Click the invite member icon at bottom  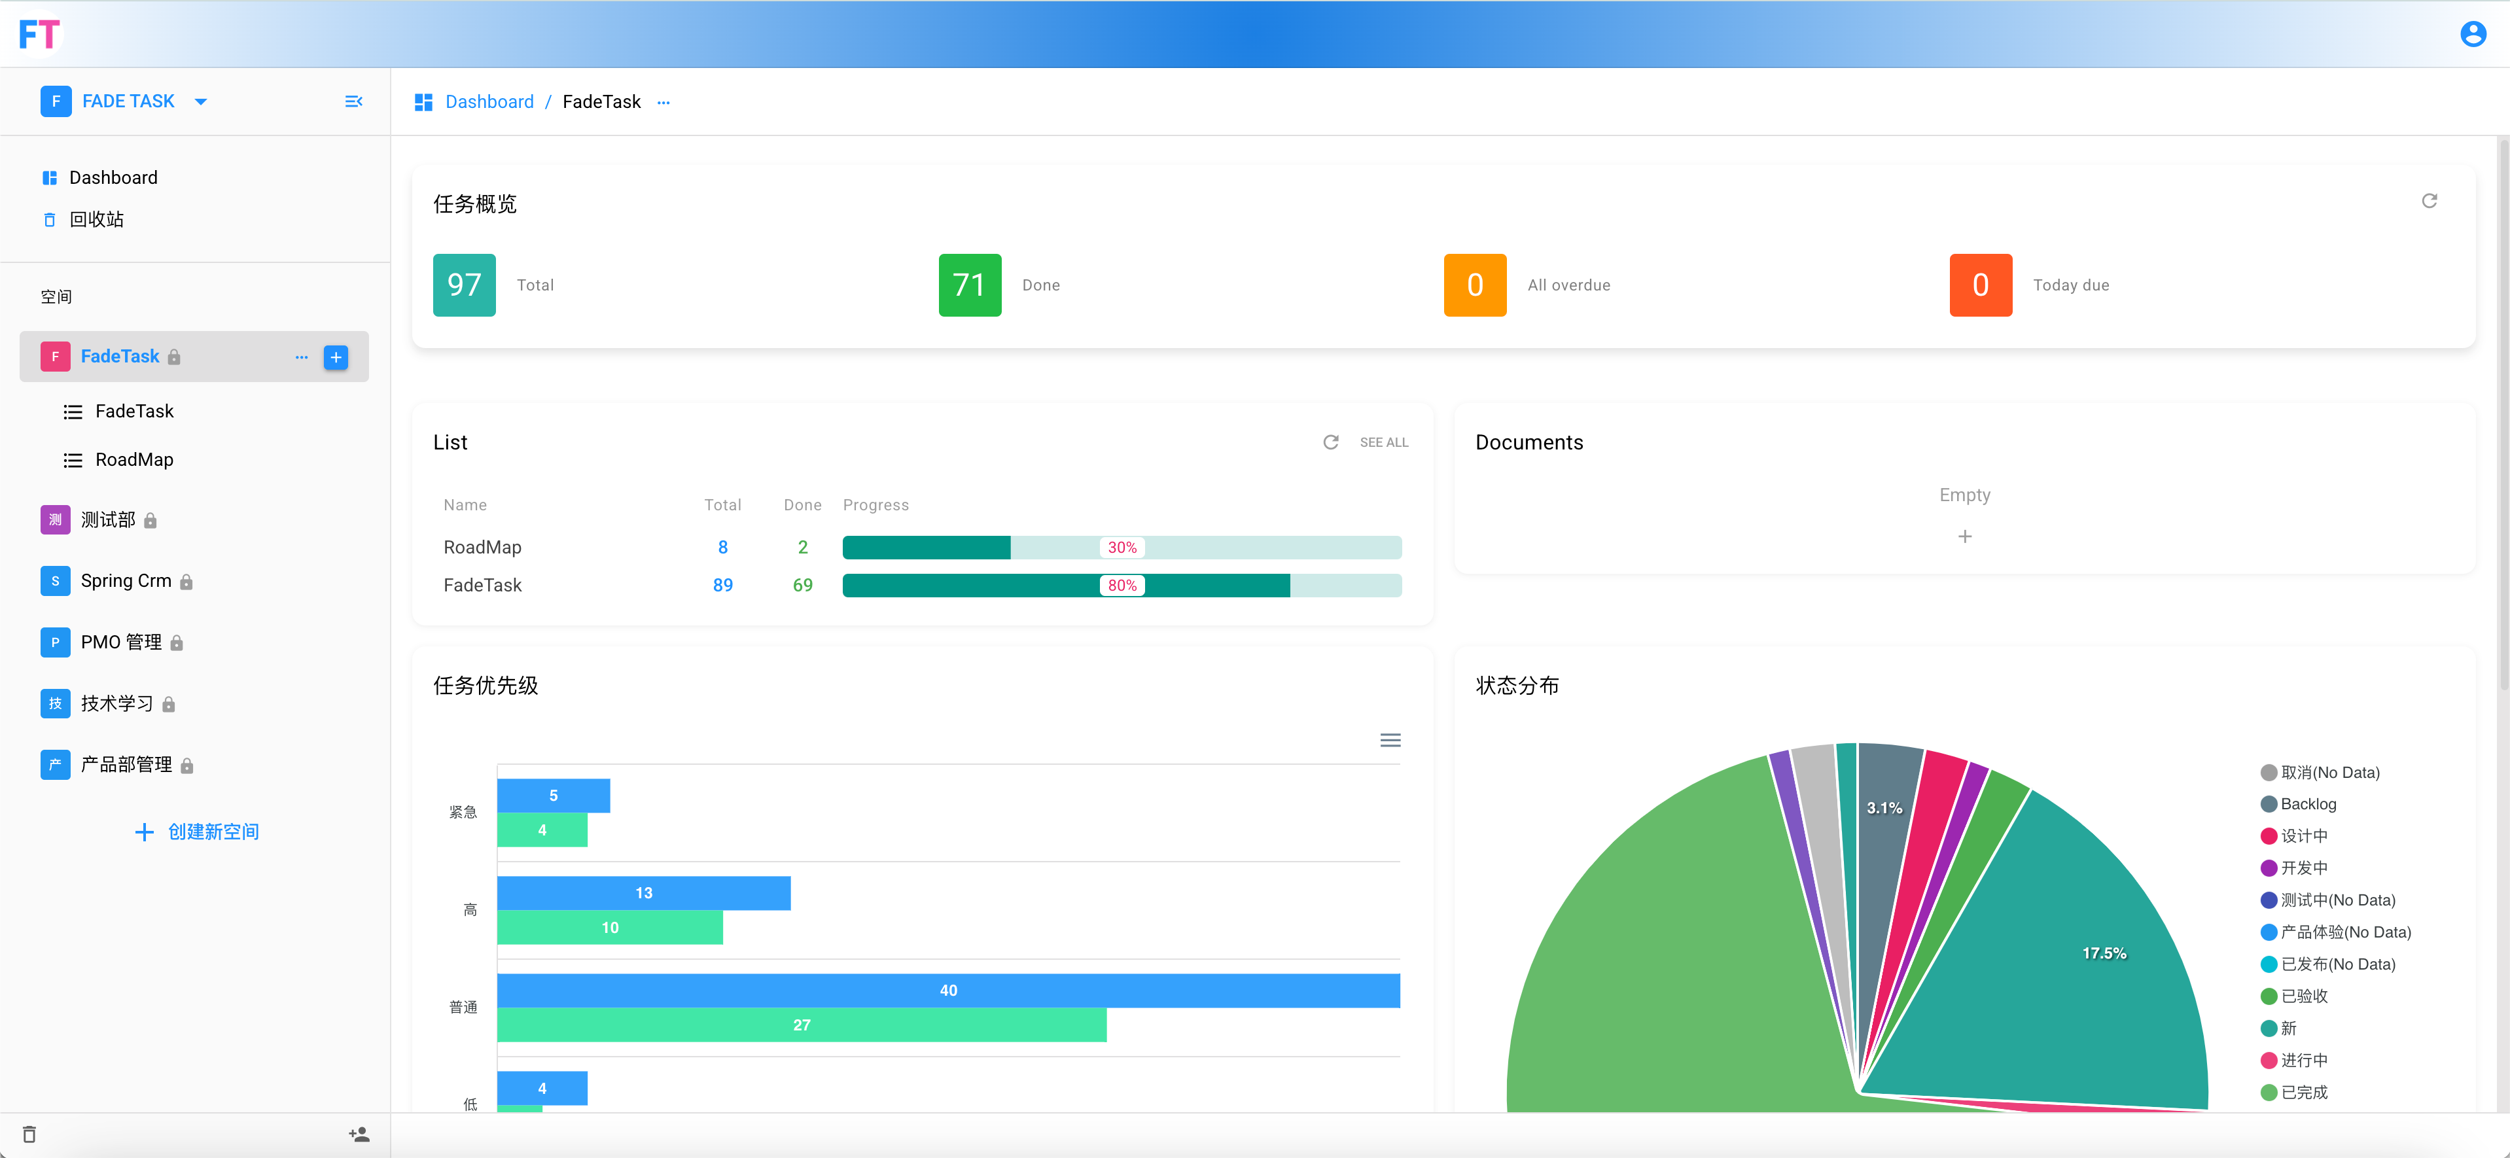[359, 1134]
